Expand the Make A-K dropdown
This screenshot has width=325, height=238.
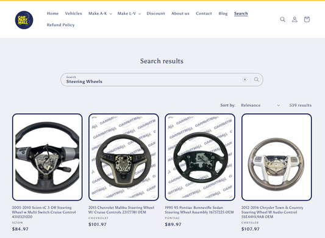point(100,13)
